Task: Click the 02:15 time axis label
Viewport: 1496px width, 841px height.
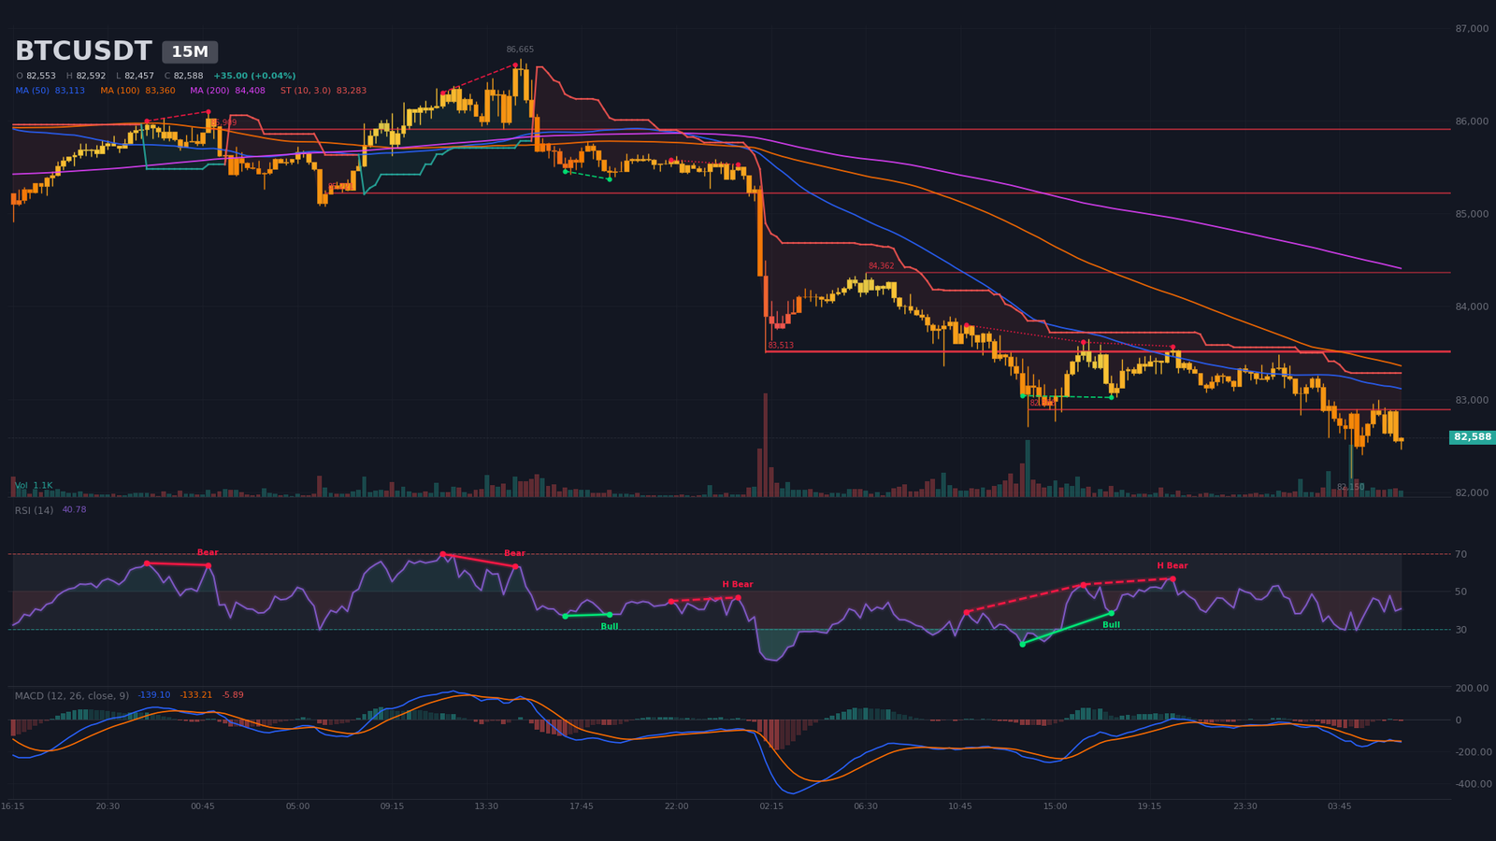Action: [x=771, y=805]
